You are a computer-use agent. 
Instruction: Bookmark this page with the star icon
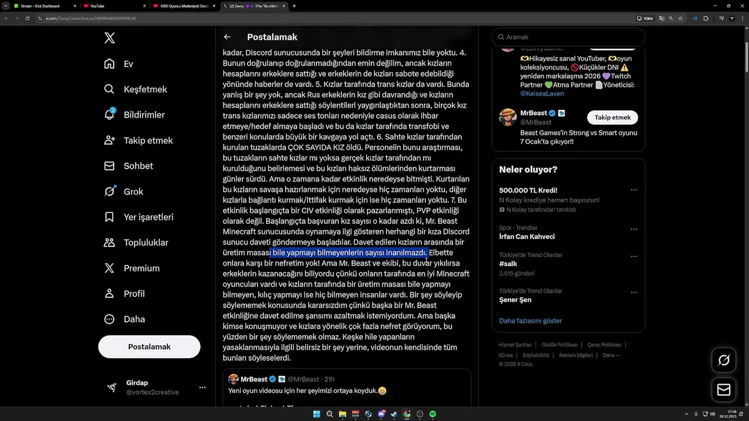point(681,18)
